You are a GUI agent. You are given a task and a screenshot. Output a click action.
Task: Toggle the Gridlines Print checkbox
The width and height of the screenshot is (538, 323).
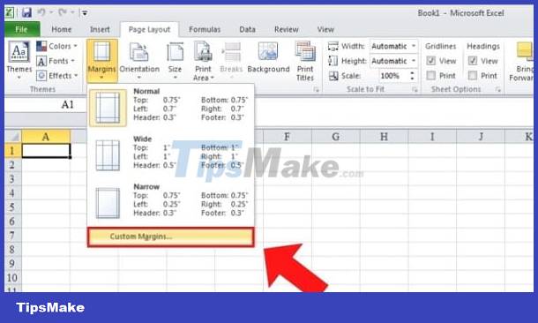431,76
